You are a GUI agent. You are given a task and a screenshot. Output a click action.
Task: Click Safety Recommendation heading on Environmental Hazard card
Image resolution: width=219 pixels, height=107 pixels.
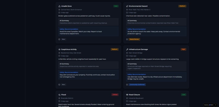point(137,29)
